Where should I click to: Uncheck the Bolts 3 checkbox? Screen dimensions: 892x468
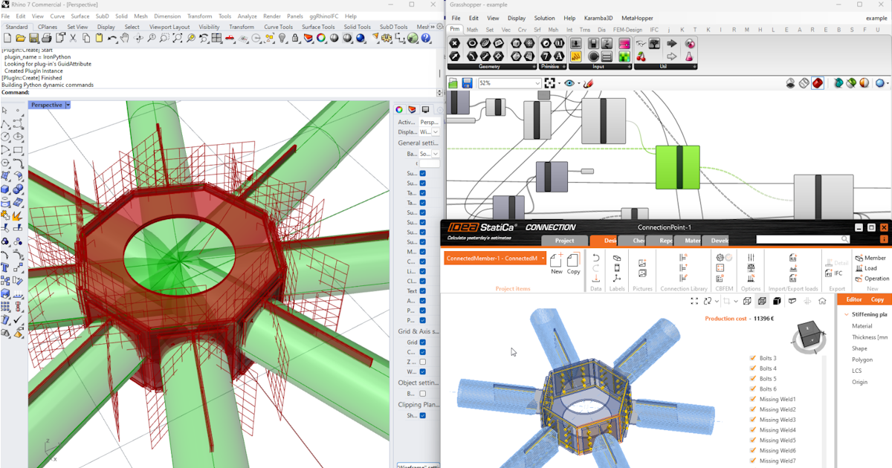(753, 358)
